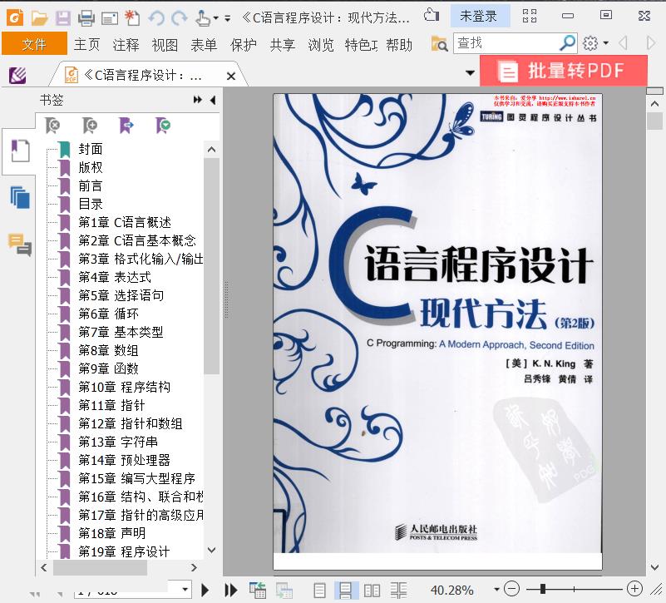
Task: Go to last page button
Action: [x=230, y=590]
